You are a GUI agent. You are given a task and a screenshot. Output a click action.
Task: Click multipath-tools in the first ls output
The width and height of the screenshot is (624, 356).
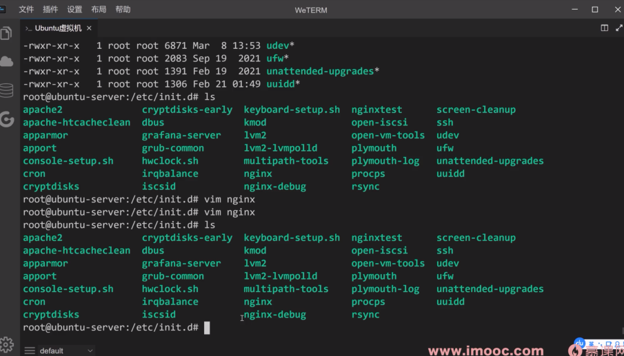(286, 161)
